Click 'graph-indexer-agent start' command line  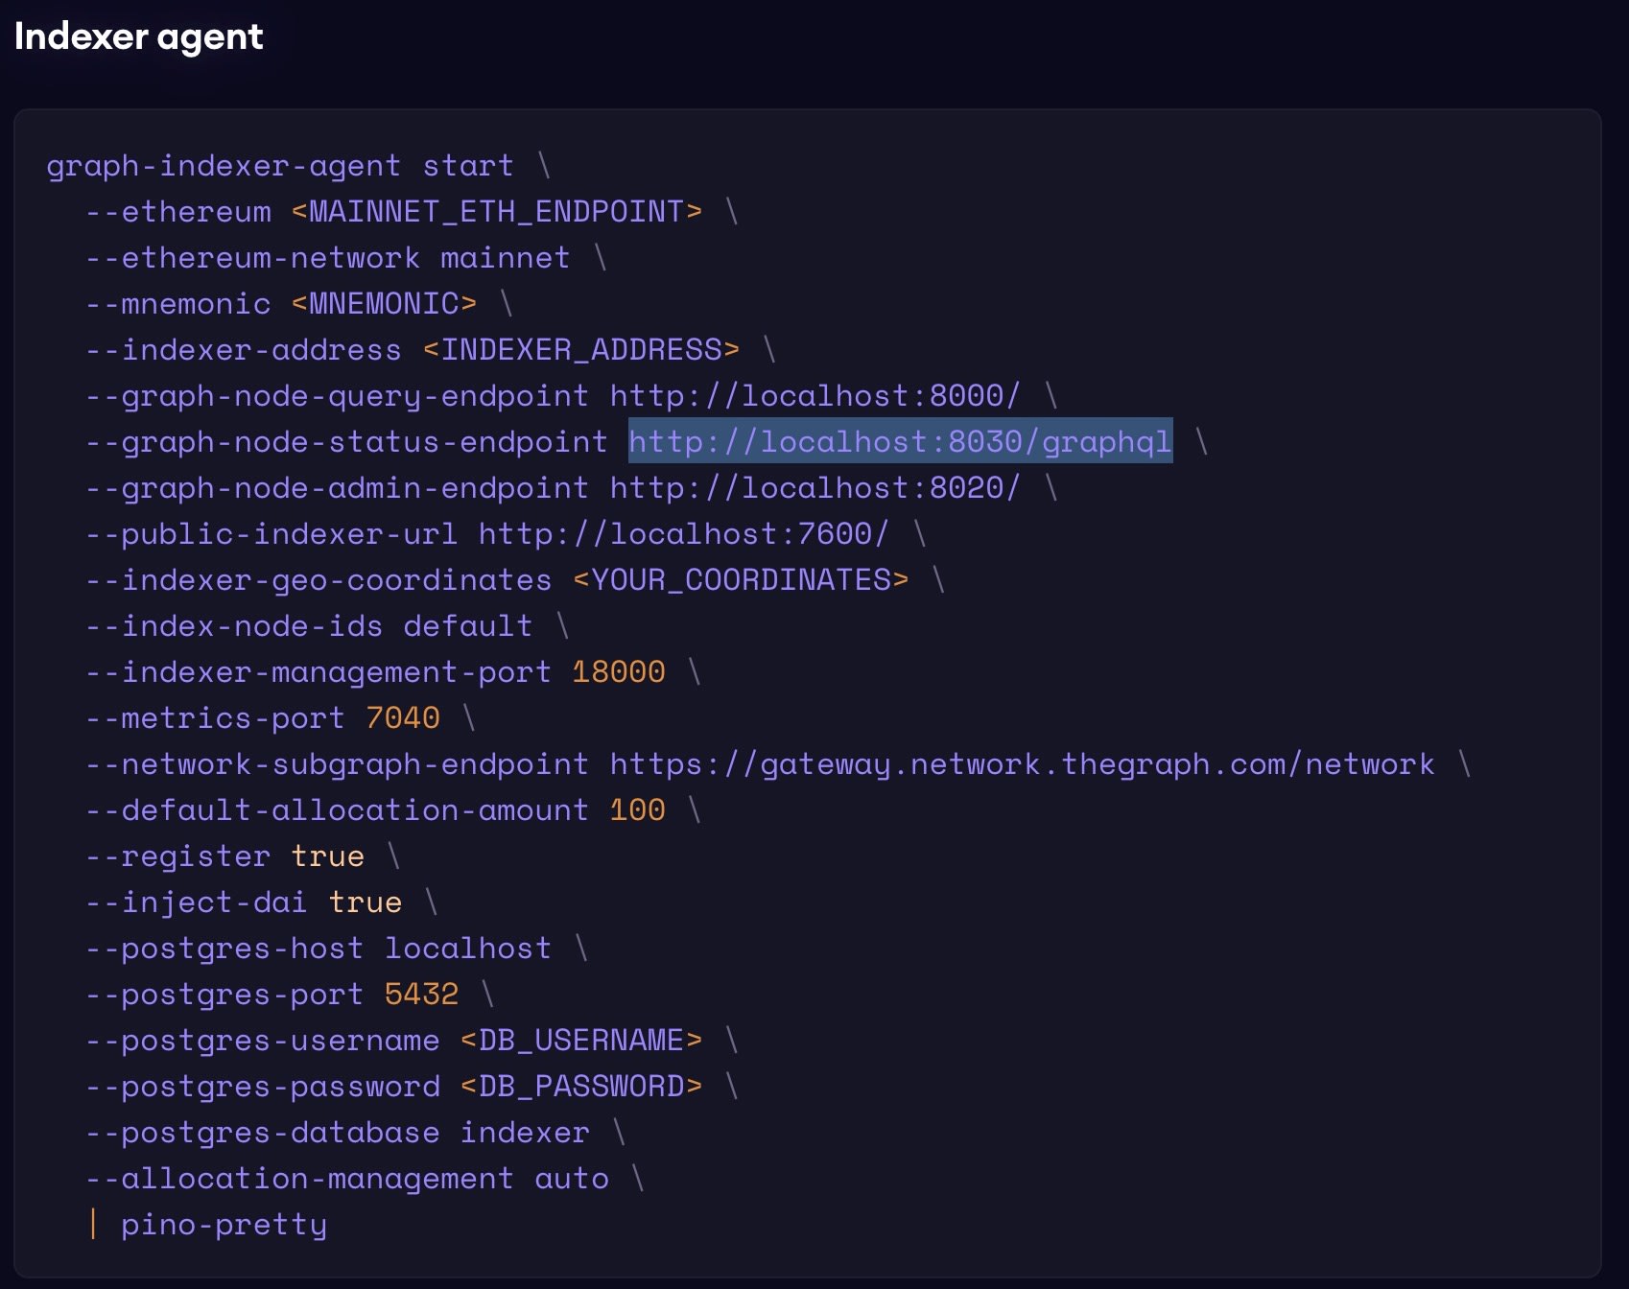click(x=280, y=166)
